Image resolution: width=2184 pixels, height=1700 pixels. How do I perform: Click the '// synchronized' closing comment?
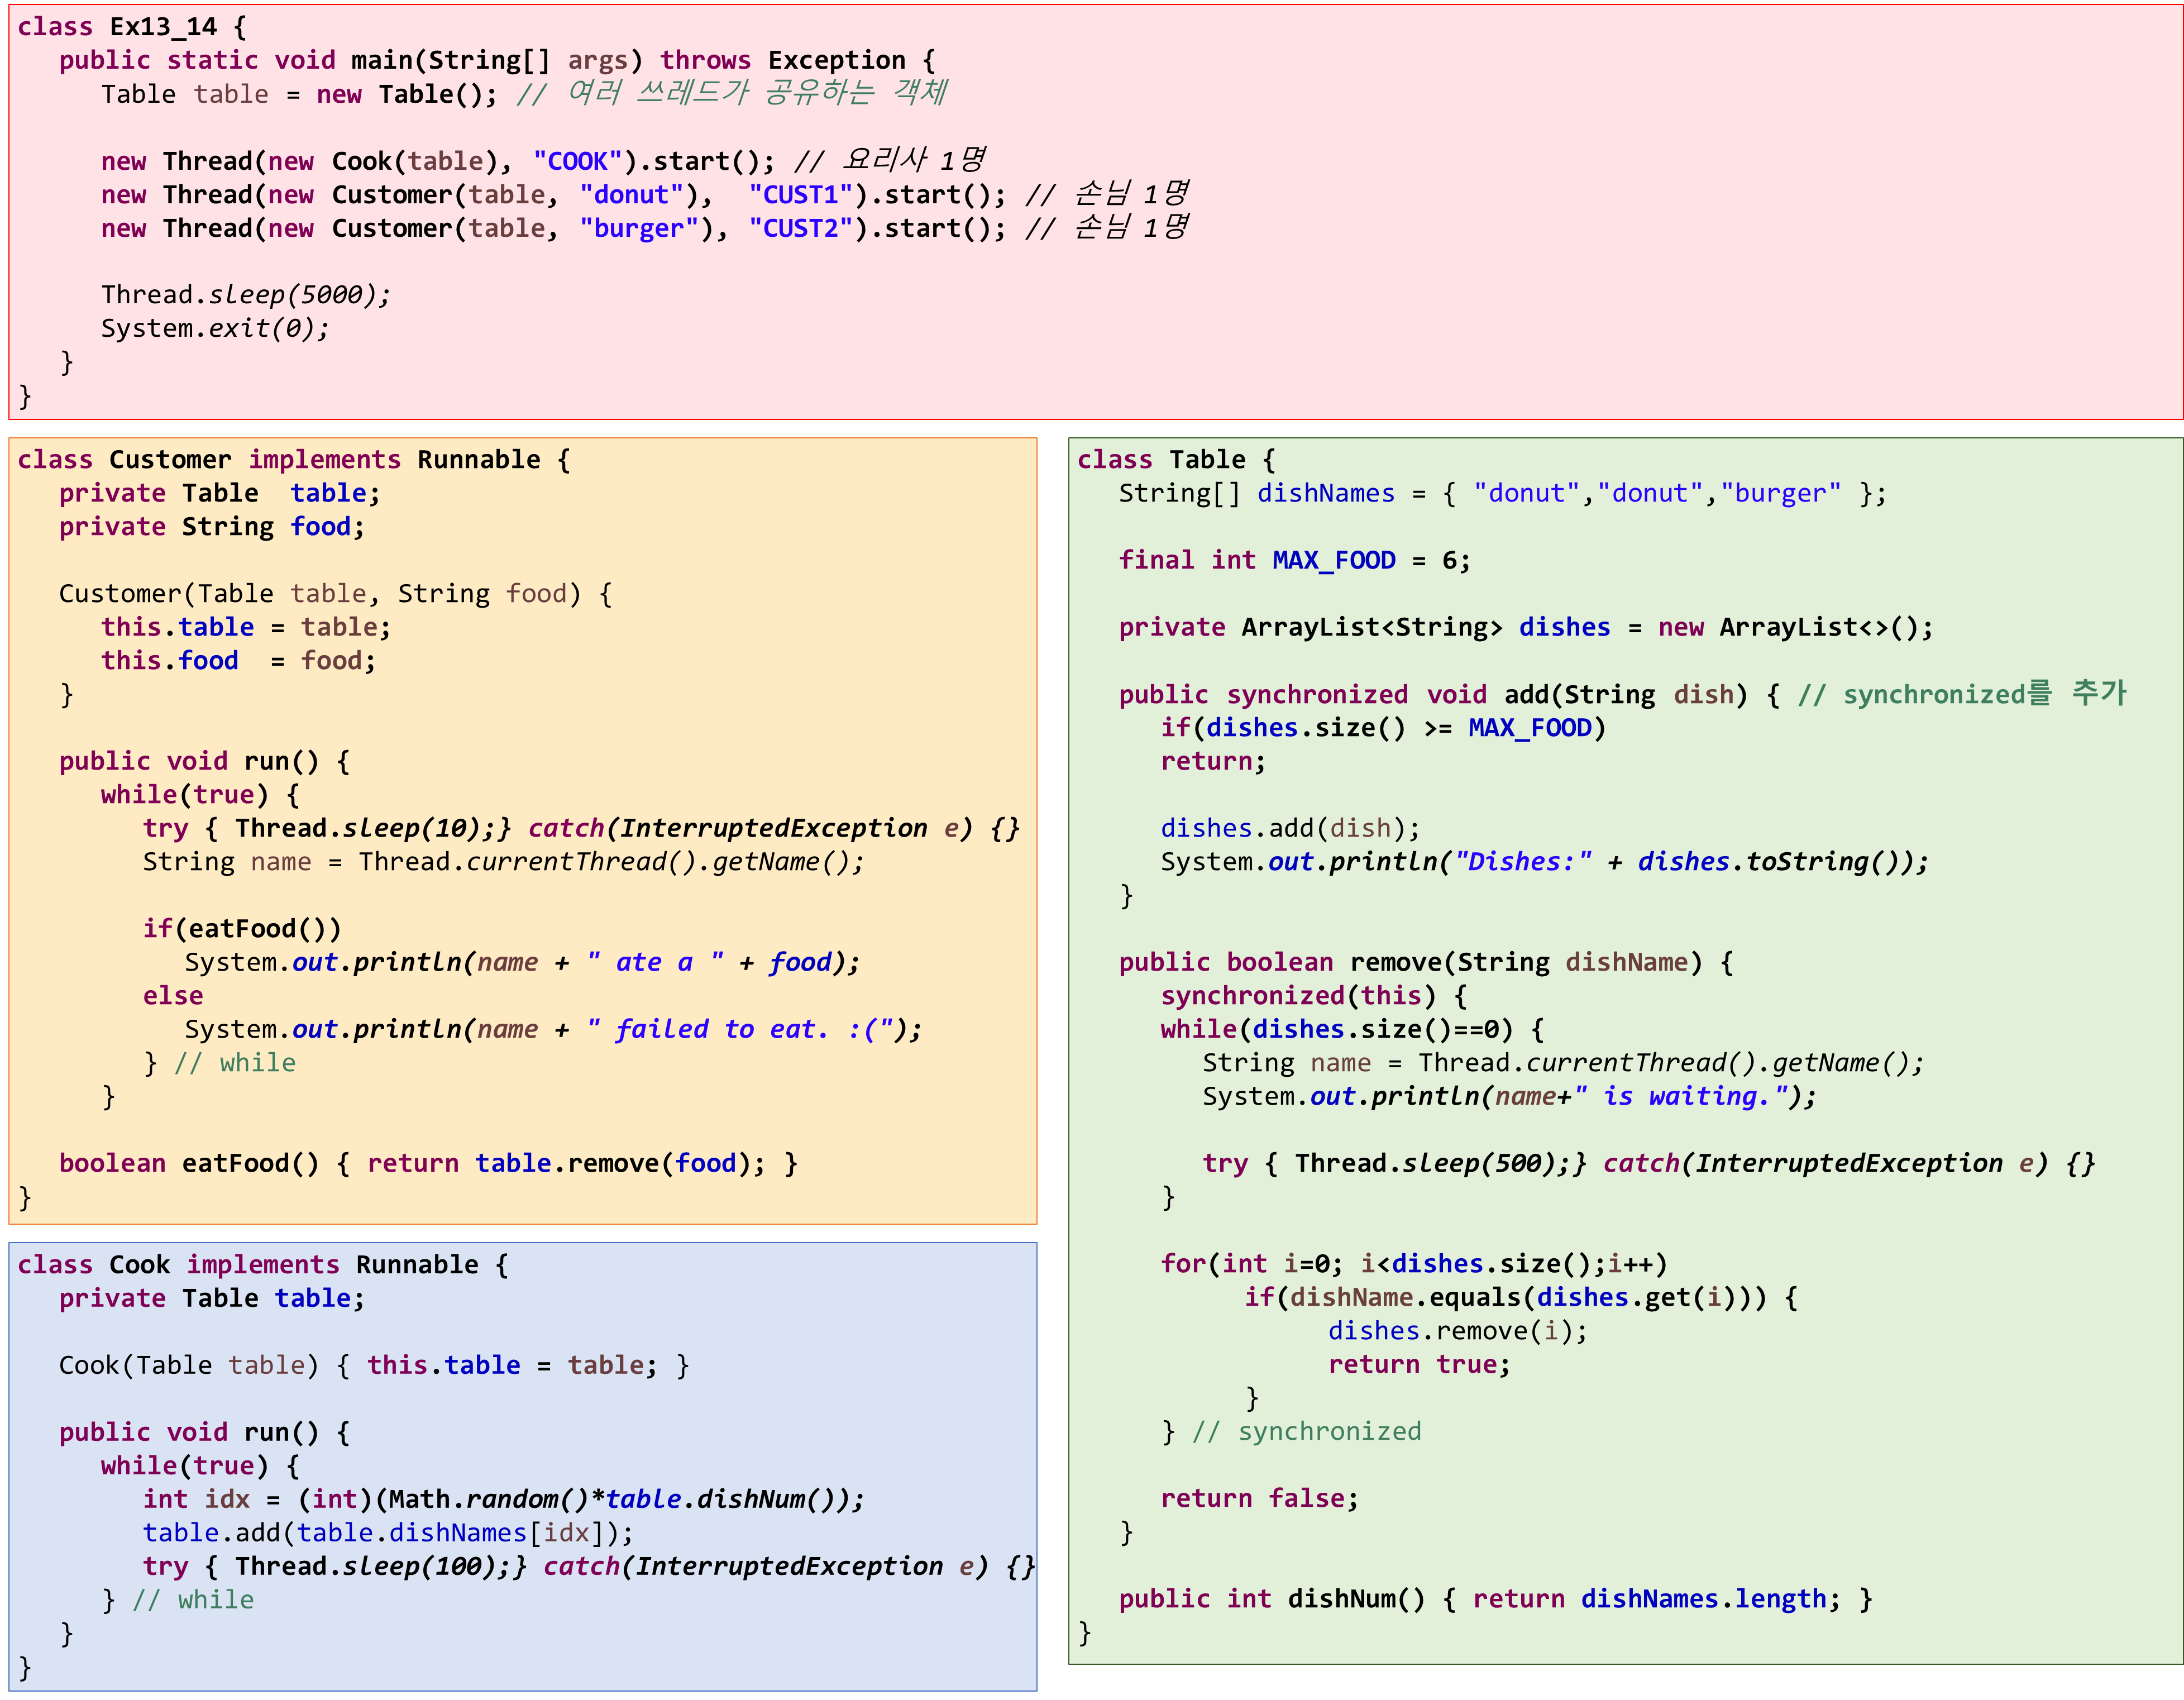[1307, 1432]
